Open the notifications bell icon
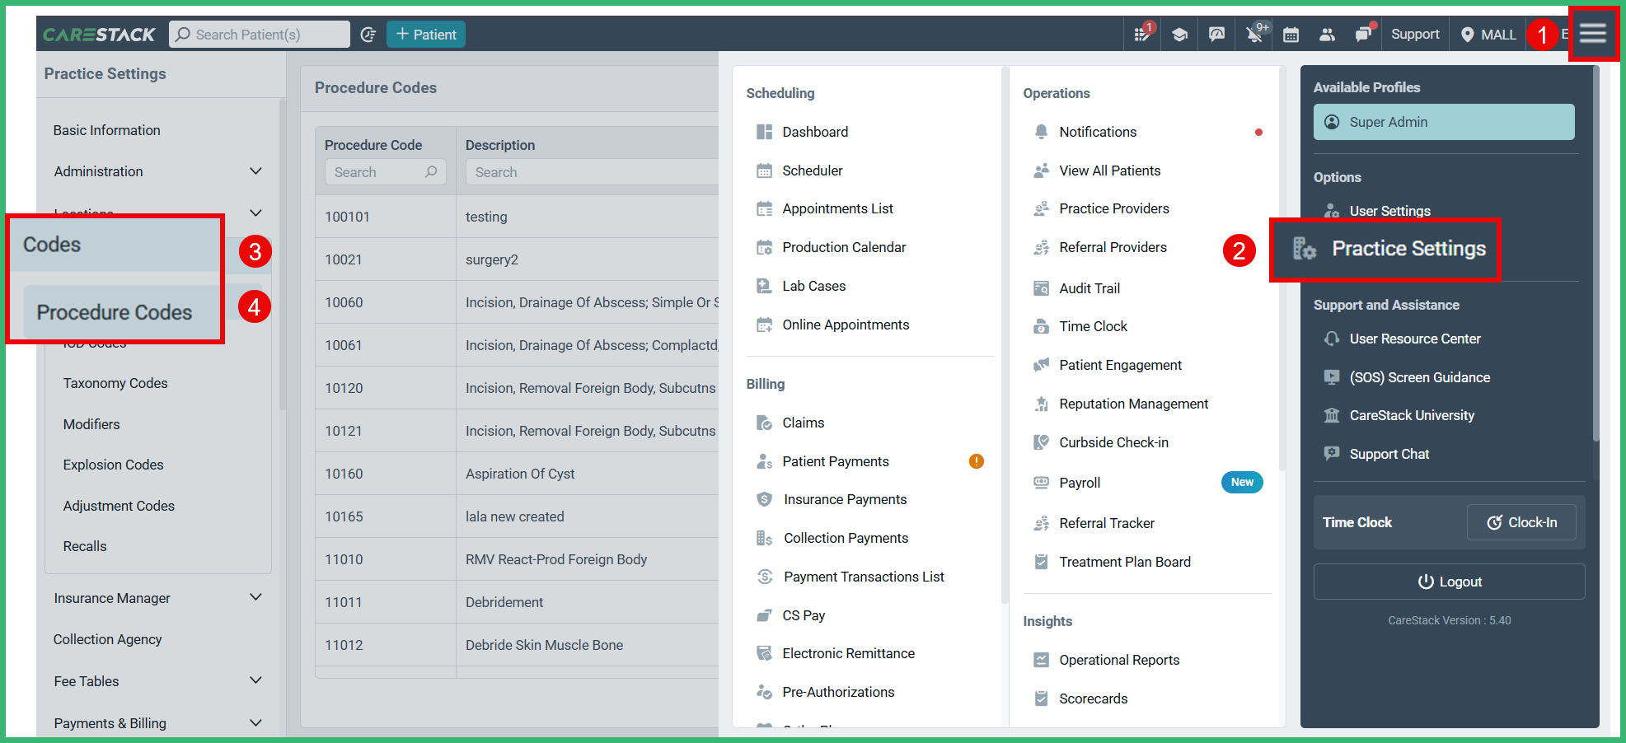Viewport: 1626px width, 743px height. click(x=1253, y=34)
